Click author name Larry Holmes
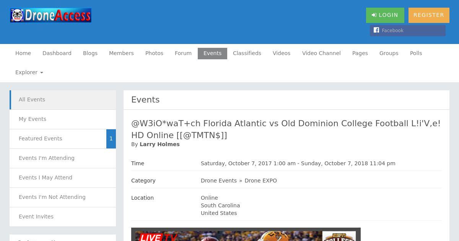The image size is (459, 241). click(160, 145)
